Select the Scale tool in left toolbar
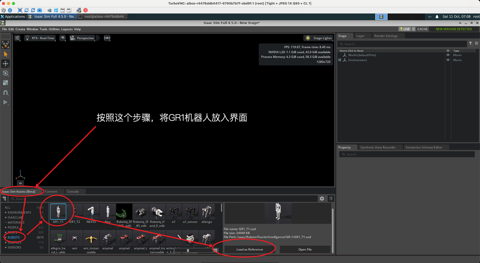 [5, 83]
